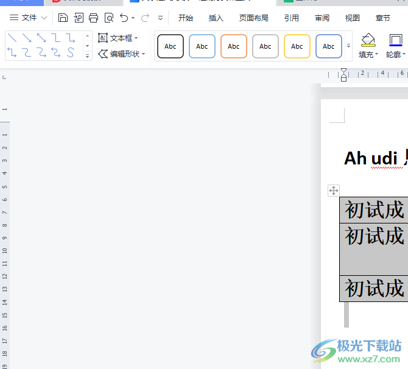The image size is (408, 369).
Task: Click the table move handle icon
Action: (334, 191)
